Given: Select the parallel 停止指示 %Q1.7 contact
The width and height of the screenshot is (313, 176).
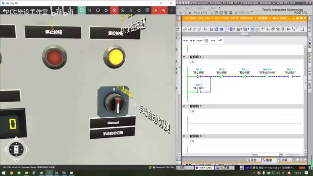Looking at the screenshot, I should pos(199,92).
